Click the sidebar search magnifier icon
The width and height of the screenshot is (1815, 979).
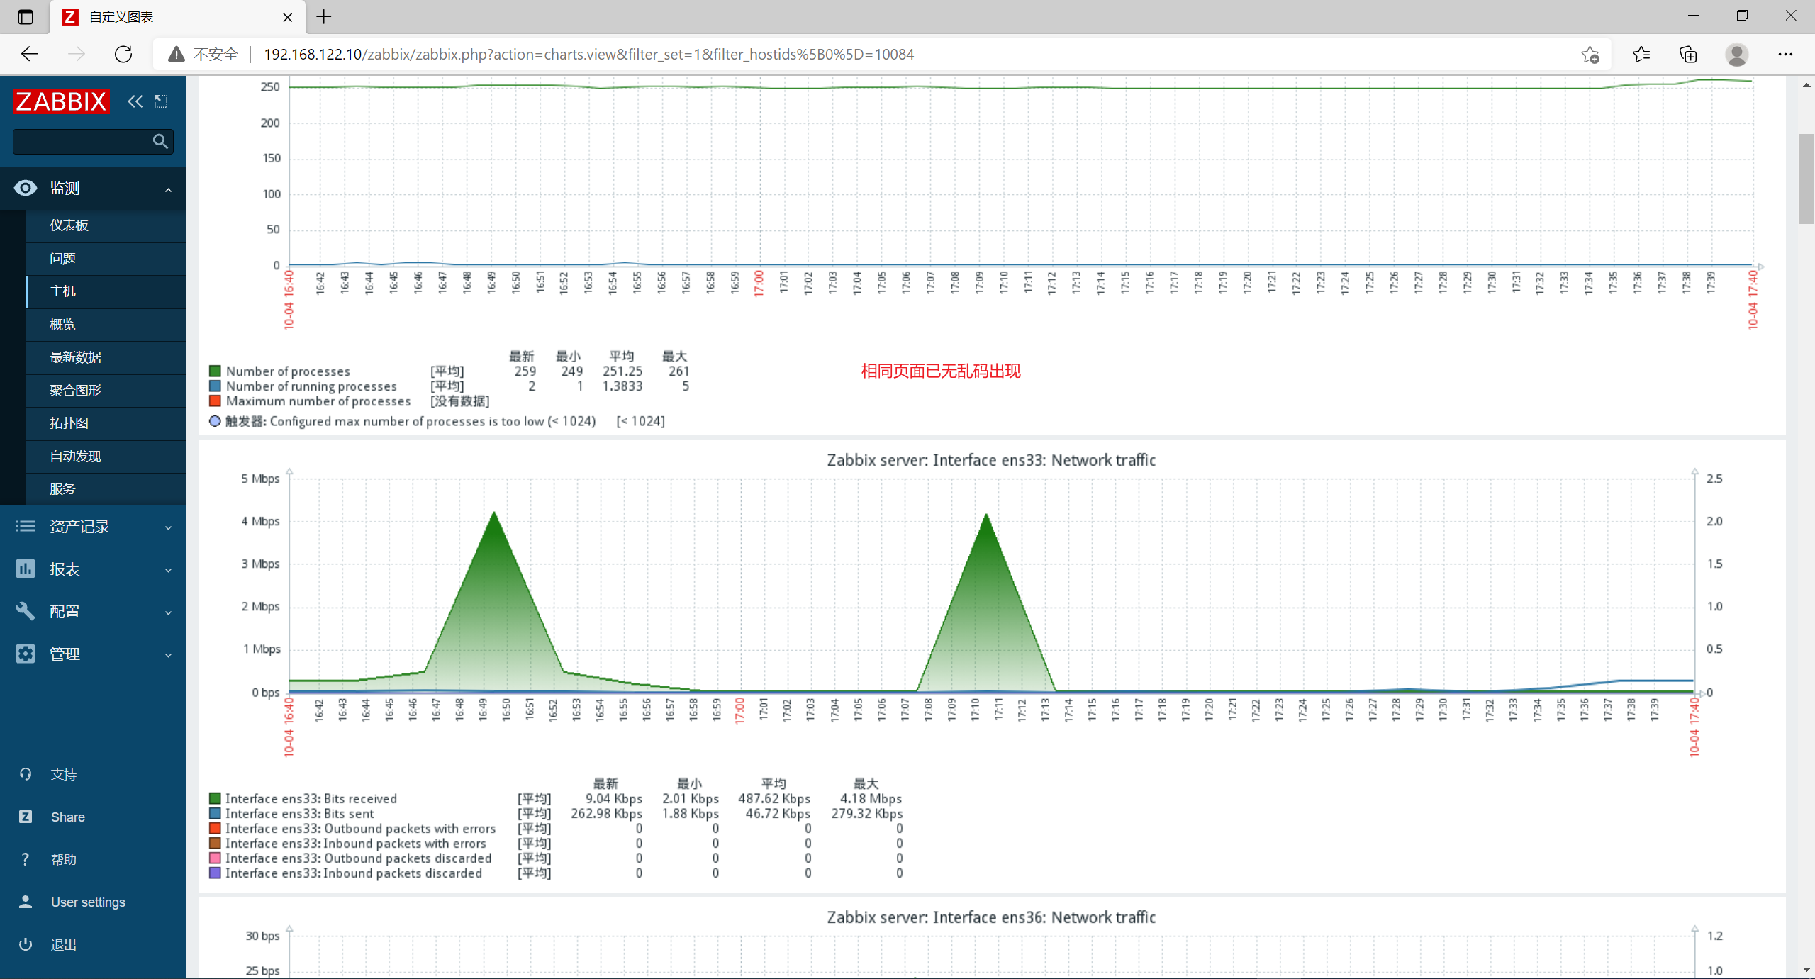coord(161,142)
